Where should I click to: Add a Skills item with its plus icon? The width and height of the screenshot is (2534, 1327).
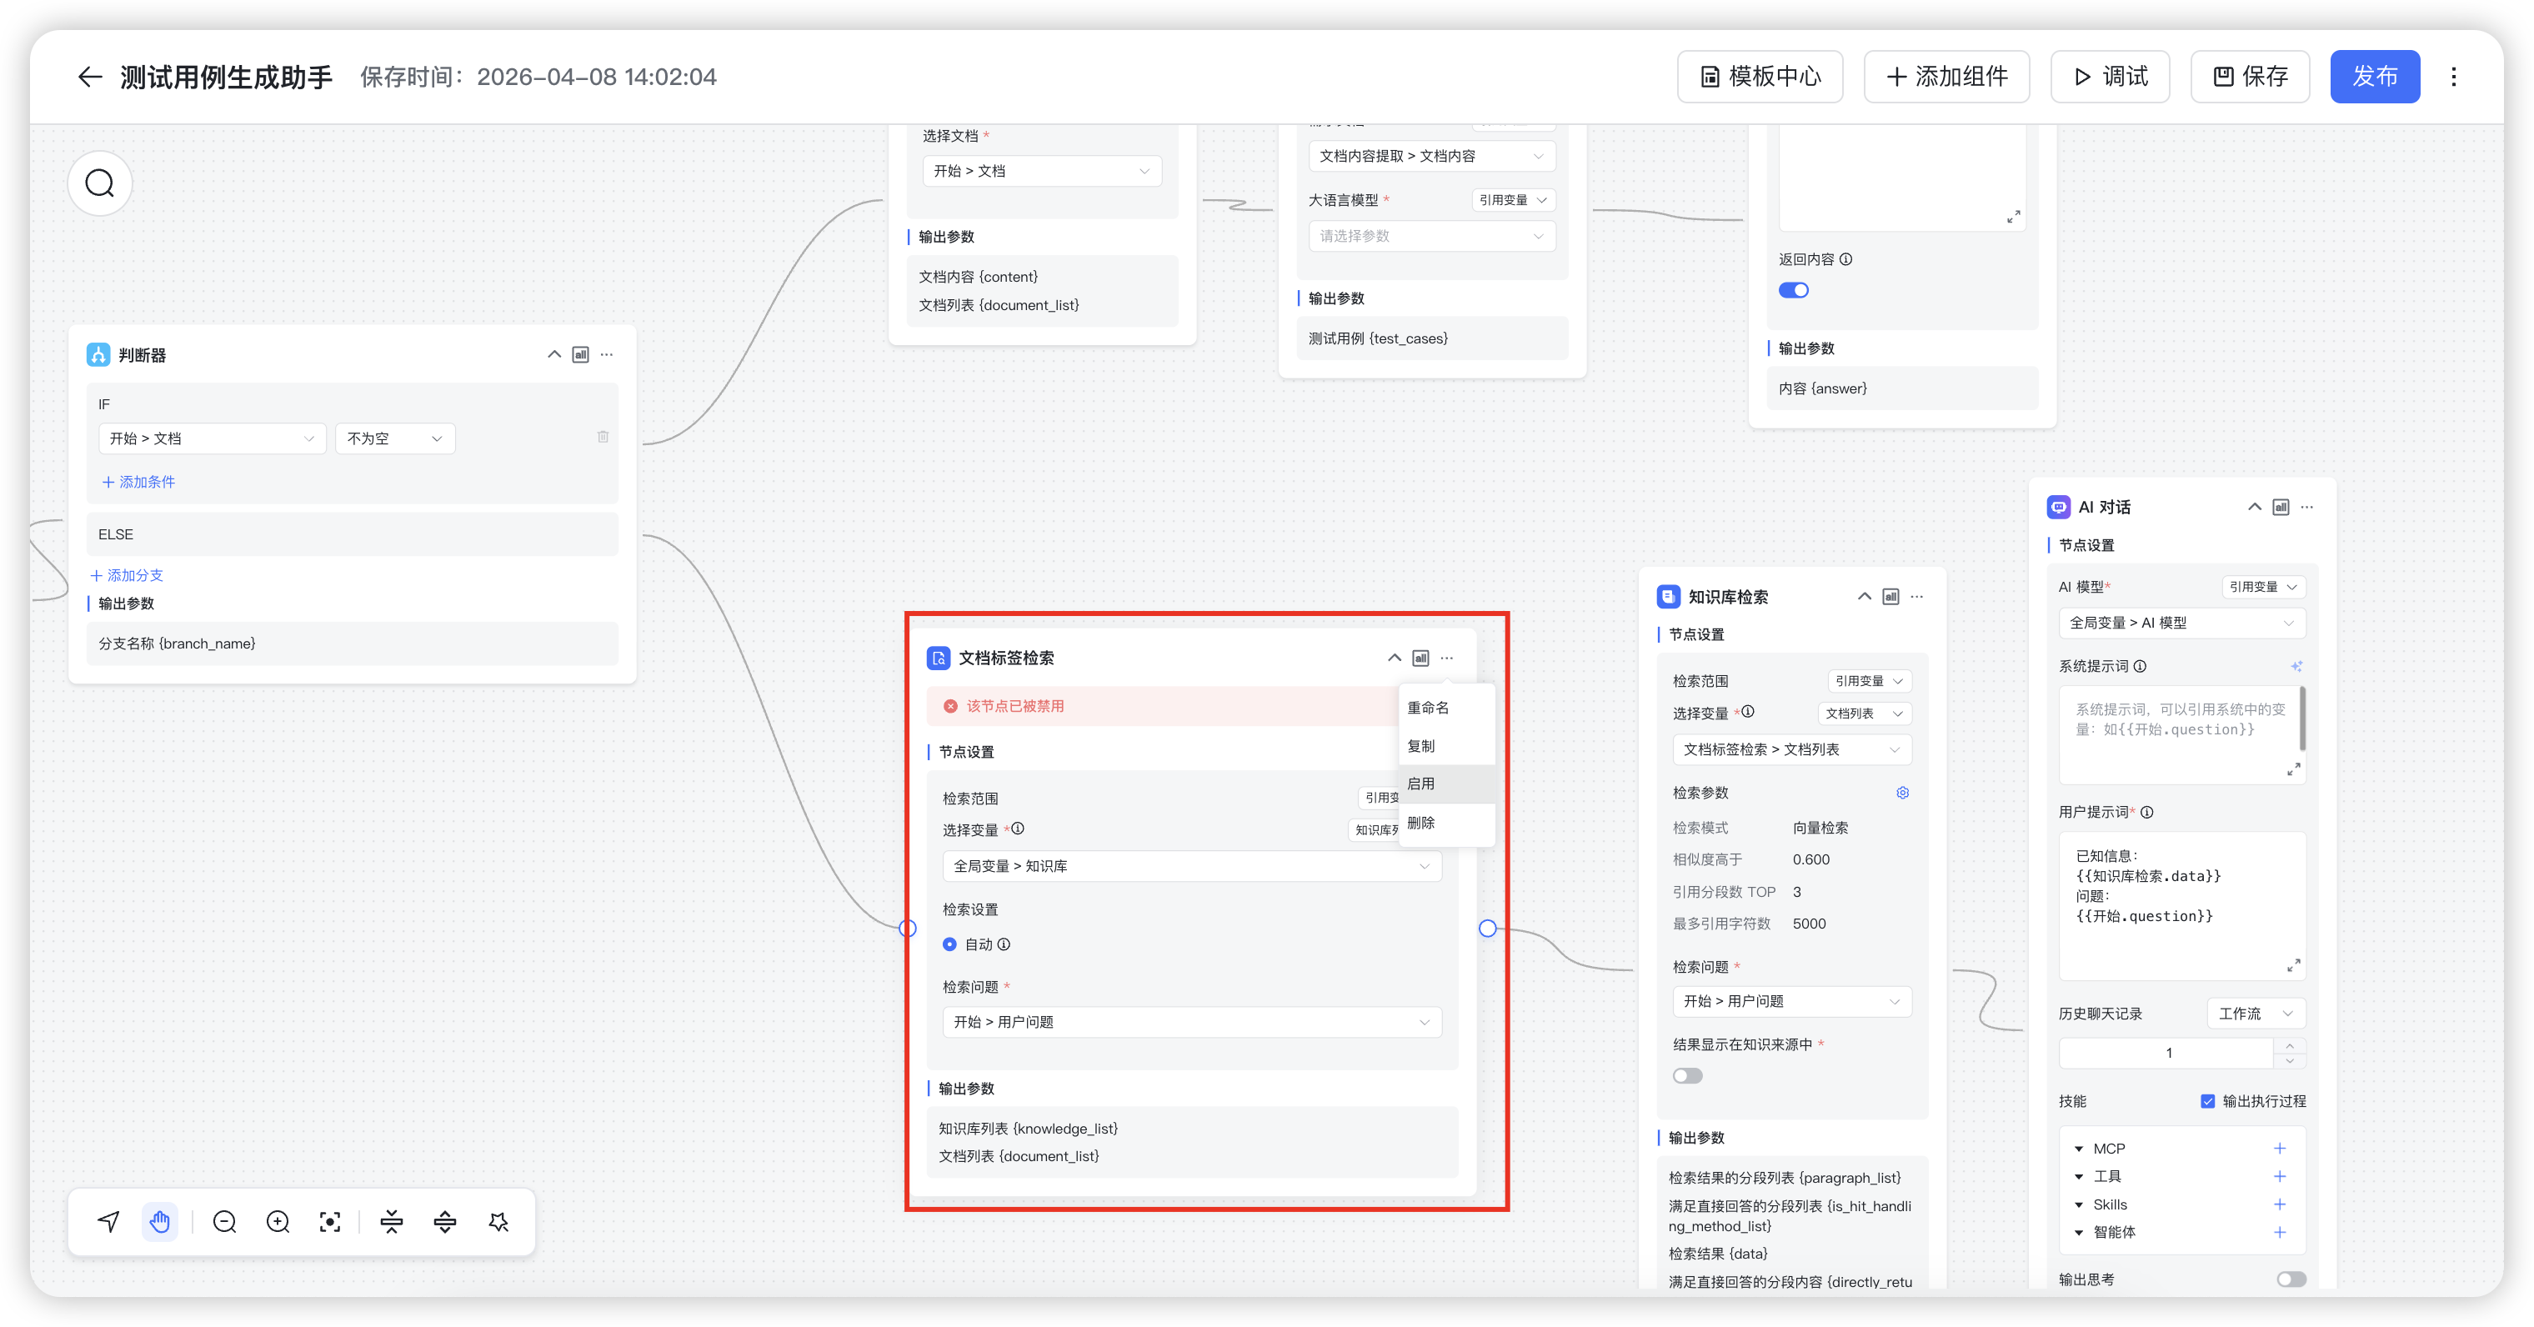pos(2279,1205)
